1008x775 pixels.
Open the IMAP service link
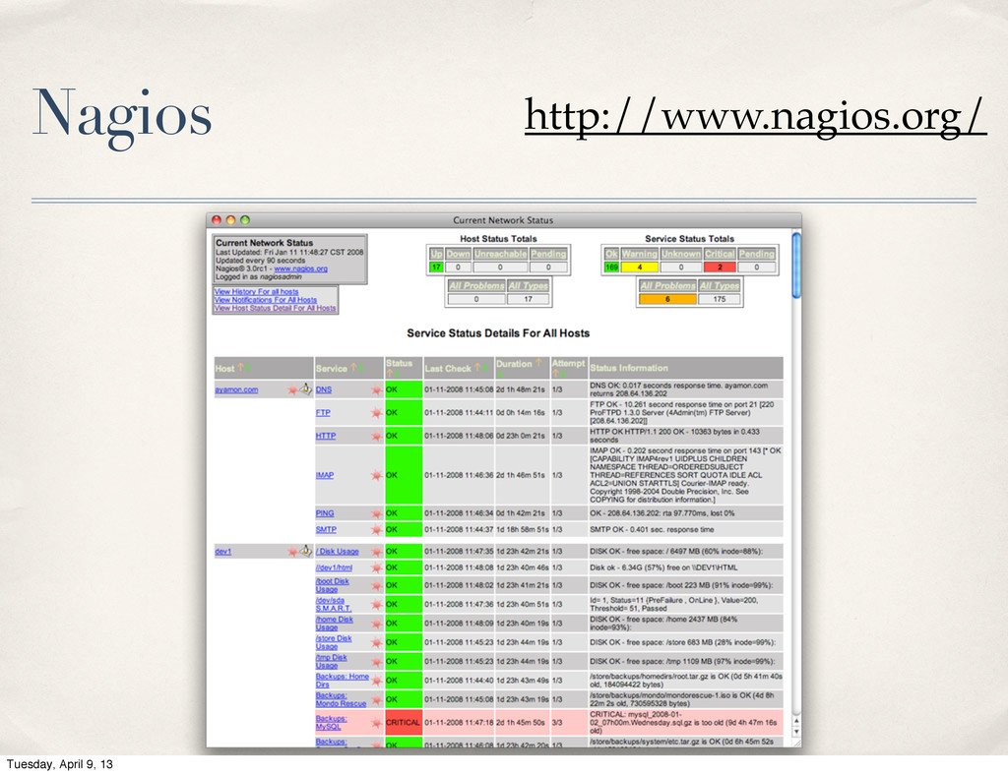(325, 475)
